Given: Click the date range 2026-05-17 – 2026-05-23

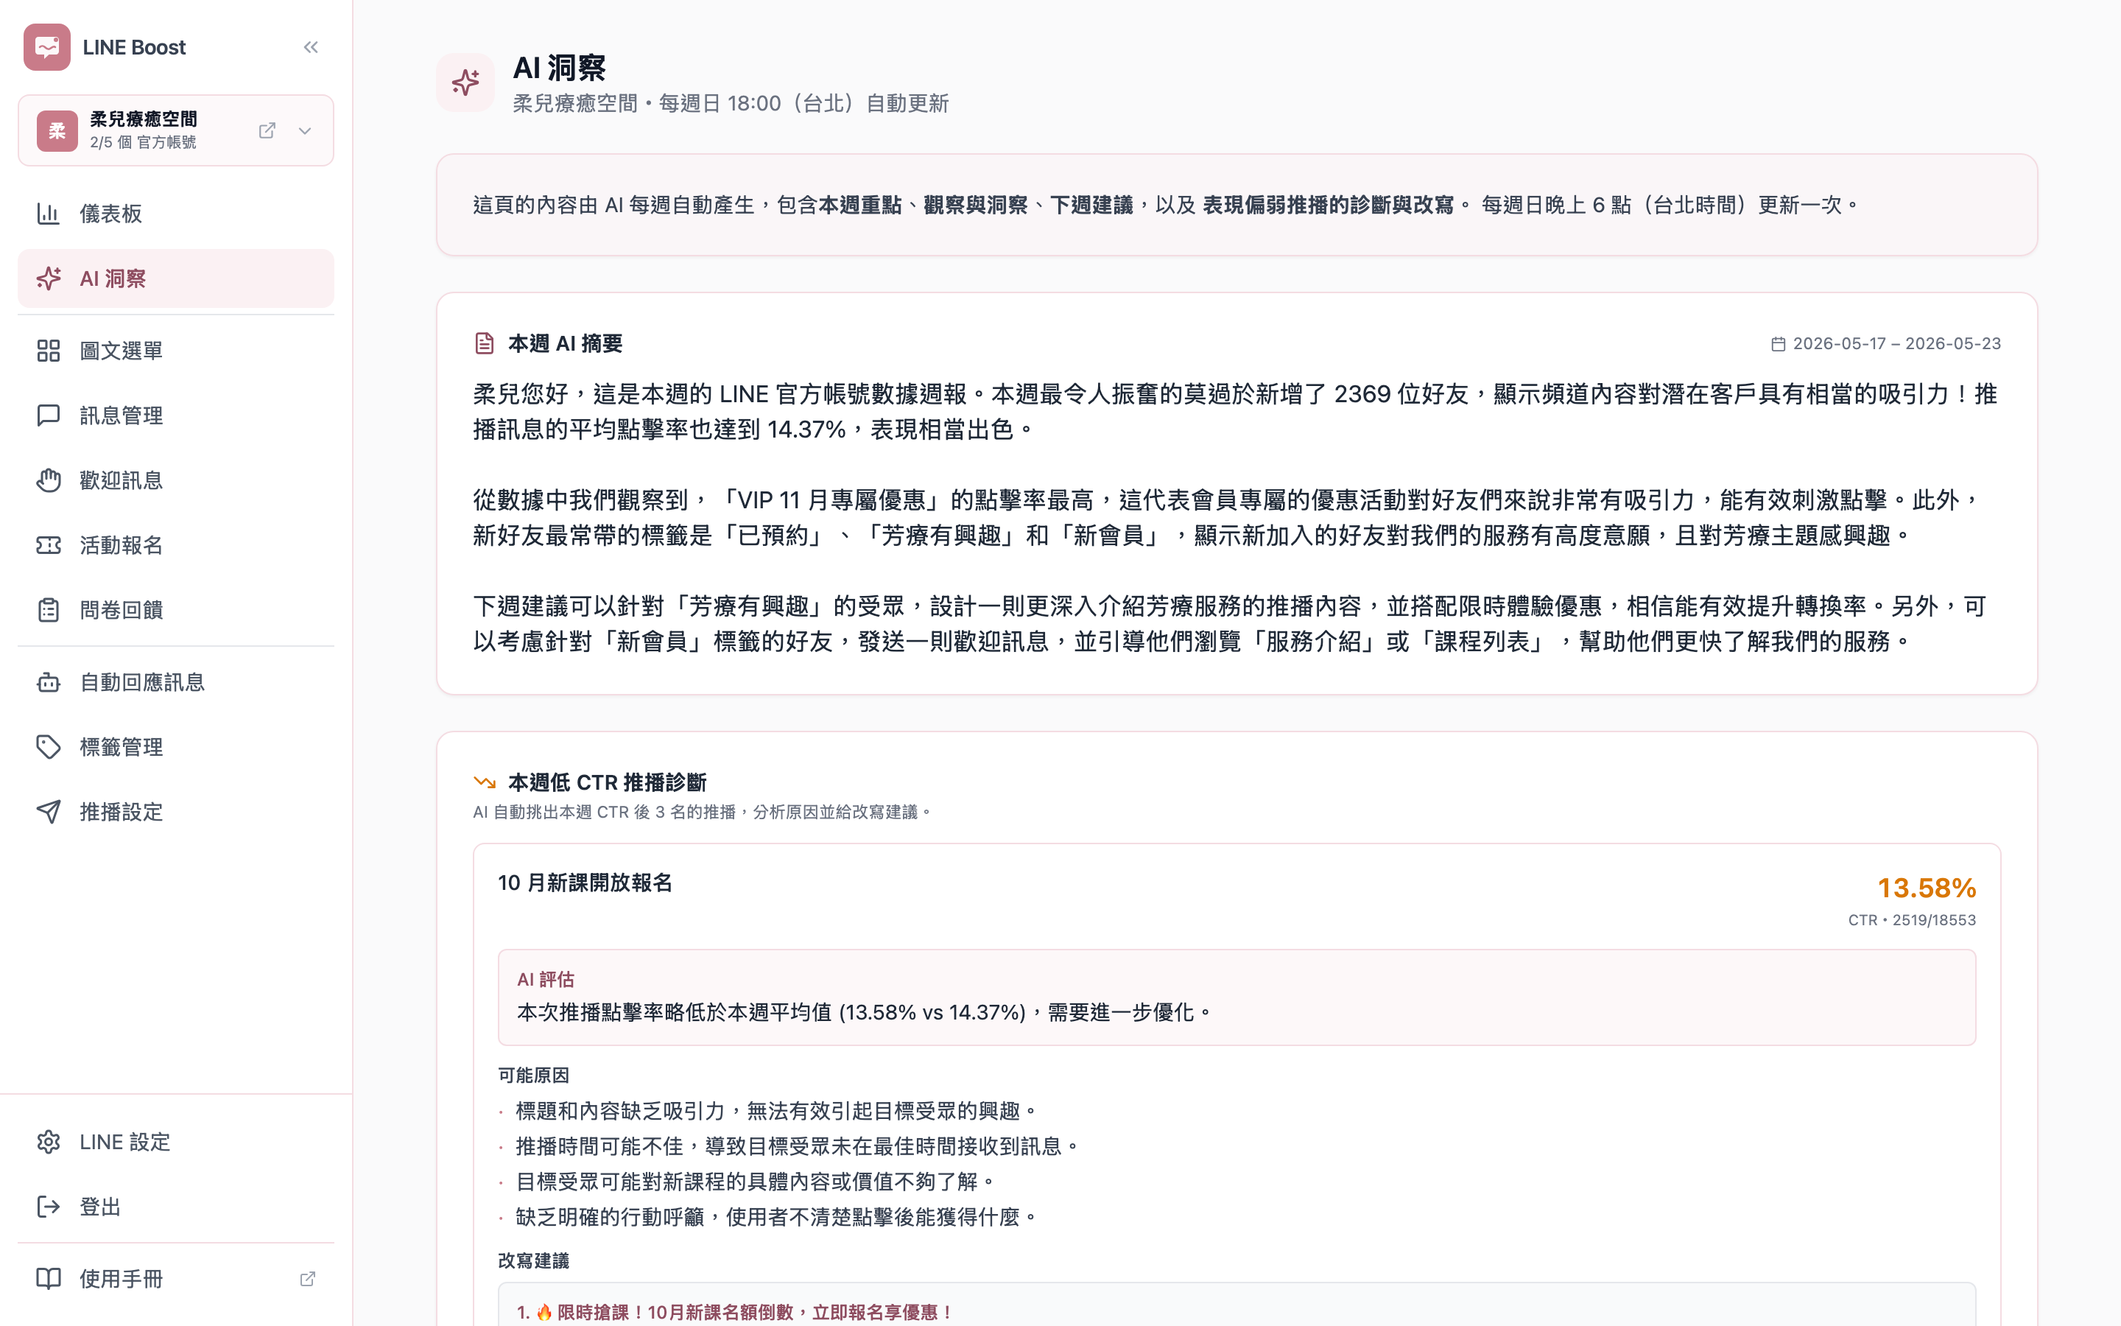Looking at the screenshot, I should (1896, 344).
